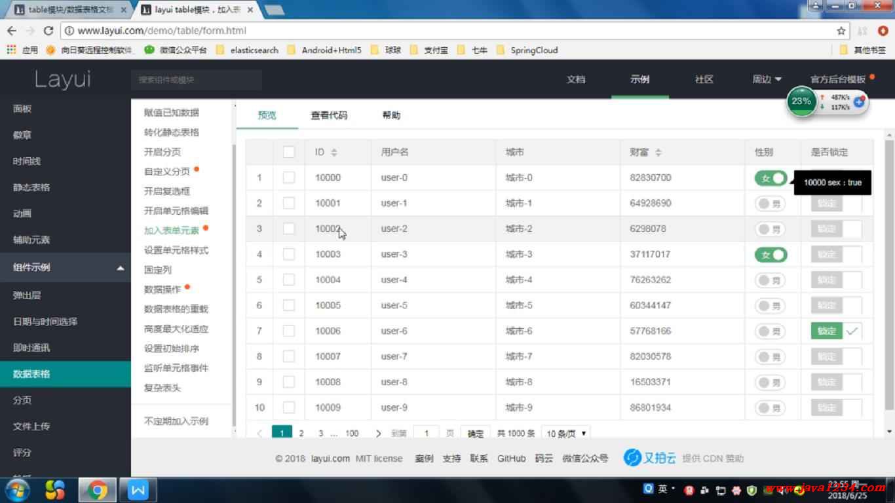The image size is (895, 503).
Task: Switch to the 帮助 tab
Action: point(391,115)
